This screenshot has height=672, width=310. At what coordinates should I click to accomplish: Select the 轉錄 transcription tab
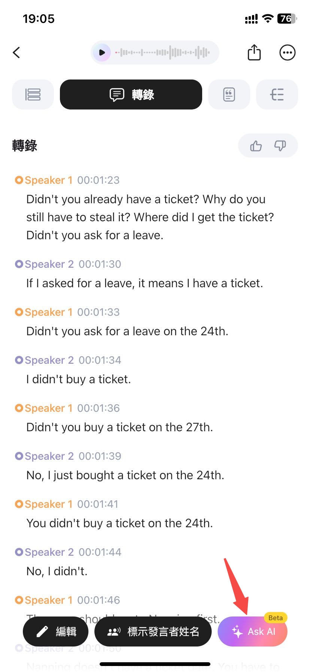click(131, 94)
